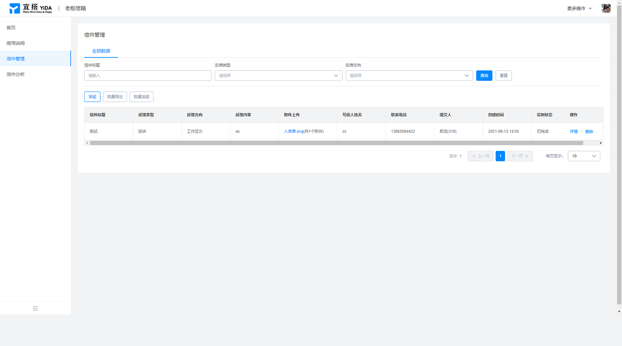Open the 更多操作 dropdown
Viewport: 622px width, 346px height.
(x=579, y=8)
